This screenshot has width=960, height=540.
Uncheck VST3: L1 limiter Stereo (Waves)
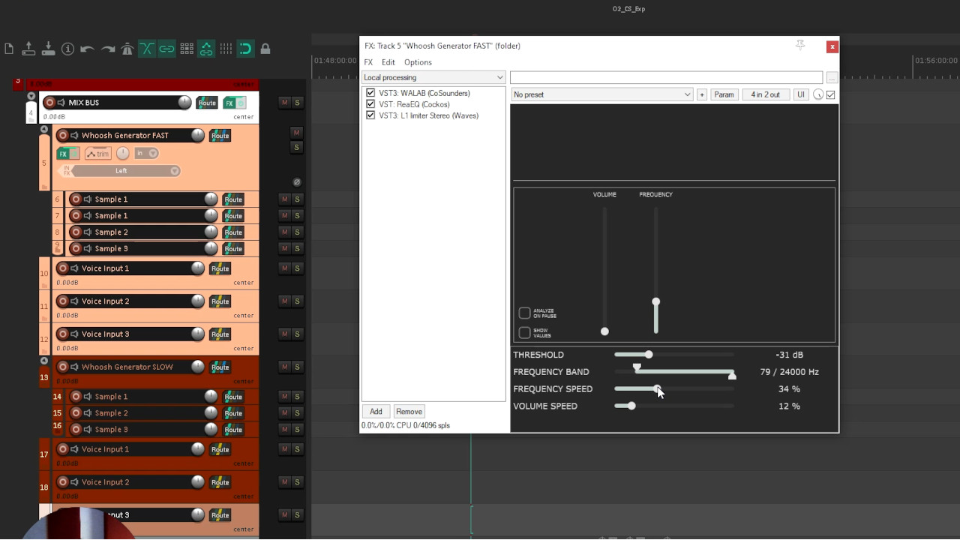click(370, 115)
